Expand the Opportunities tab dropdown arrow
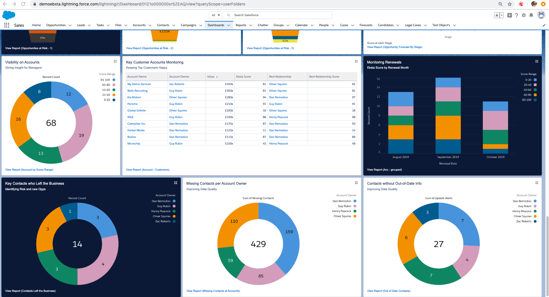549x297 pixels. pyautogui.click(x=70, y=25)
